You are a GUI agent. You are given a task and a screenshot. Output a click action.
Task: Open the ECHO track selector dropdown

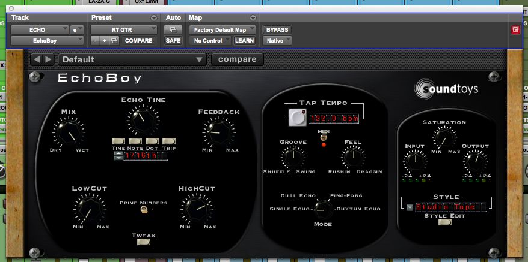[40, 30]
